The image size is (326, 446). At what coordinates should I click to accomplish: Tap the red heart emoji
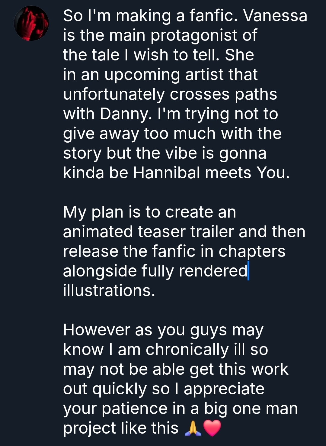point(213,428)
